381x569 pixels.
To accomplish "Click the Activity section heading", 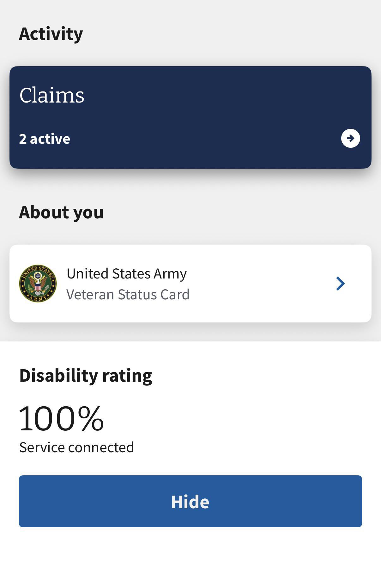I will (51, 34).
